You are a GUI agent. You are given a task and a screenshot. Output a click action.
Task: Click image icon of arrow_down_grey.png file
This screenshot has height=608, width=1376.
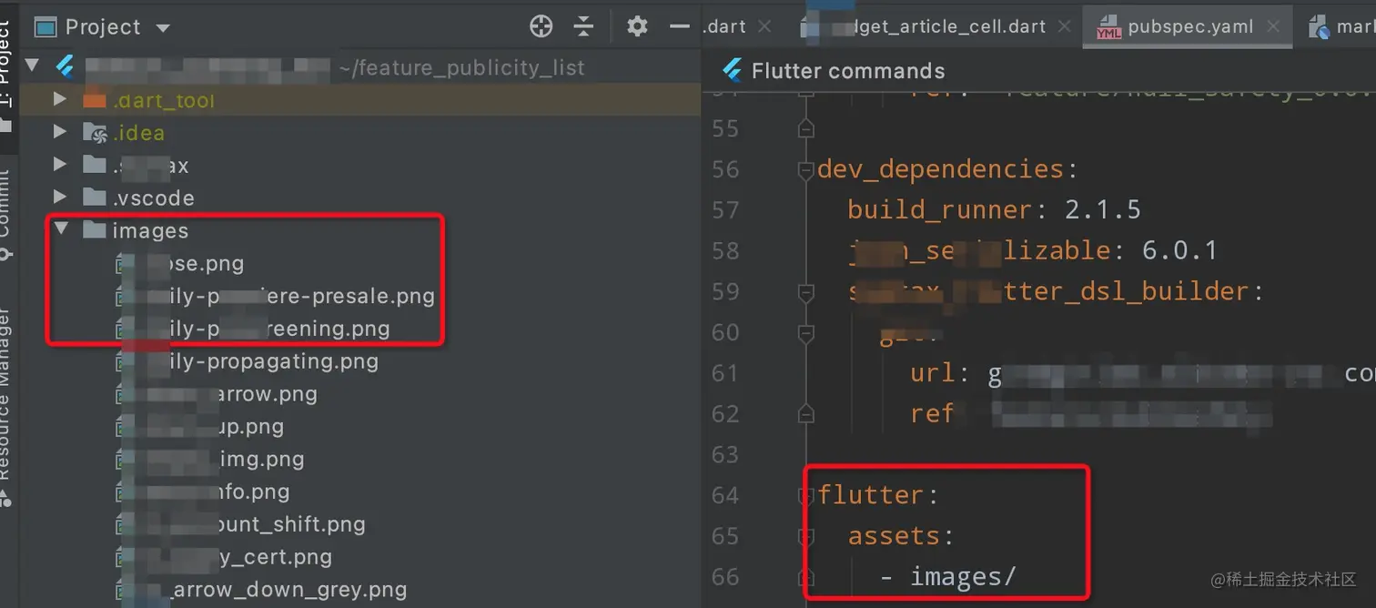(x=126, y=591)
